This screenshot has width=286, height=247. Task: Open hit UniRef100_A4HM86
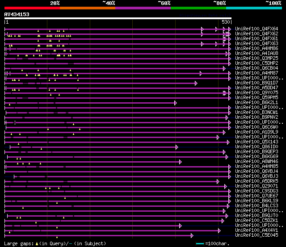click(257, 49)
